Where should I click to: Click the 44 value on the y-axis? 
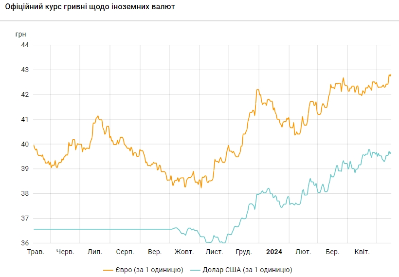pos(24,45)
